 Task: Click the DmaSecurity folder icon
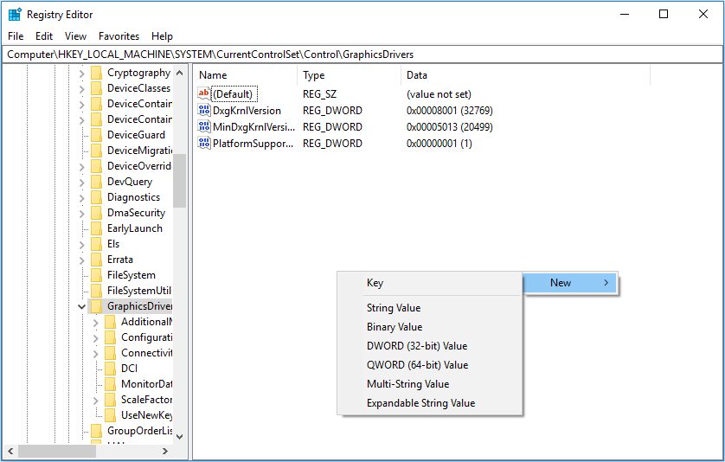tap(96, 213)
